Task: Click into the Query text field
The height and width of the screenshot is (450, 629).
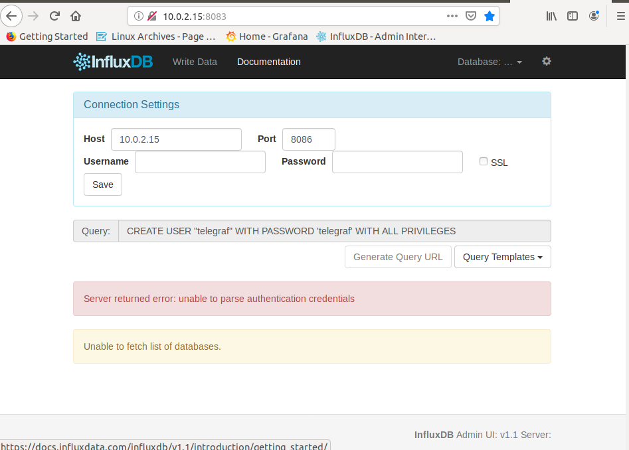Action: click(335, 231)
